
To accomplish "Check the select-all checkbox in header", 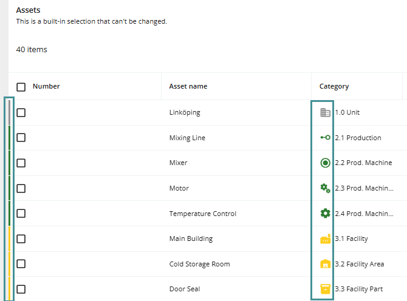I will click(21, 87).
